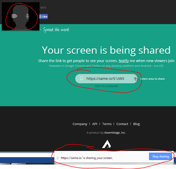Click the Stop sharing button

coord(160,156)
